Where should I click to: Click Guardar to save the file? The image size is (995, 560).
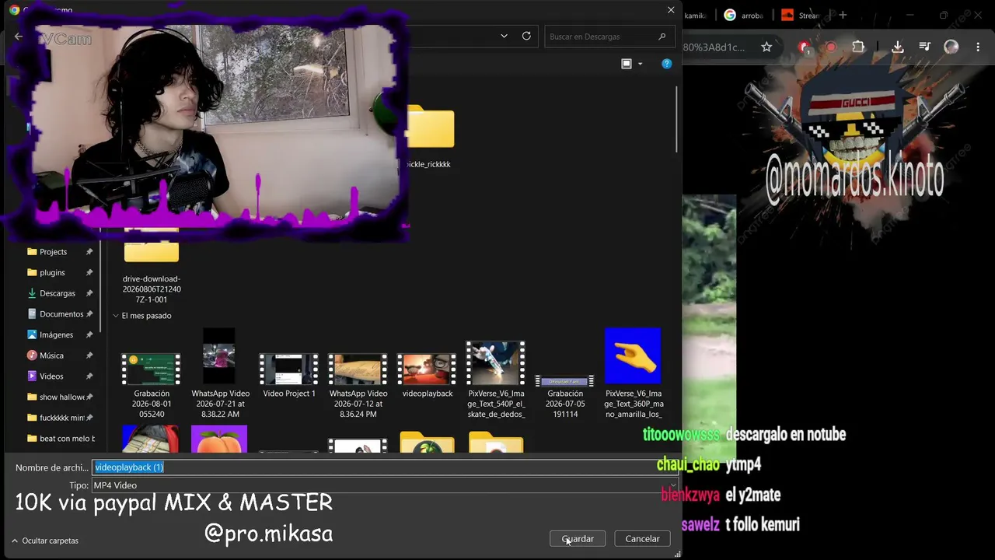point(578,539)
